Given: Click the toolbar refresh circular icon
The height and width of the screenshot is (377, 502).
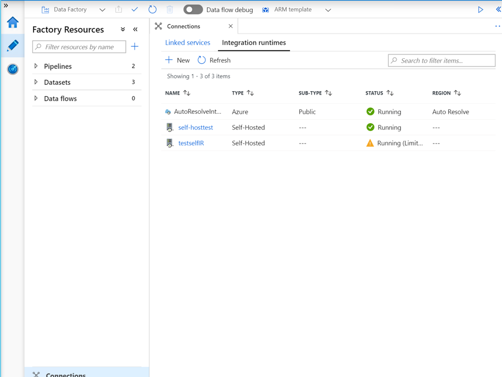Looking at the screenshot, I should tap(152, 9).
